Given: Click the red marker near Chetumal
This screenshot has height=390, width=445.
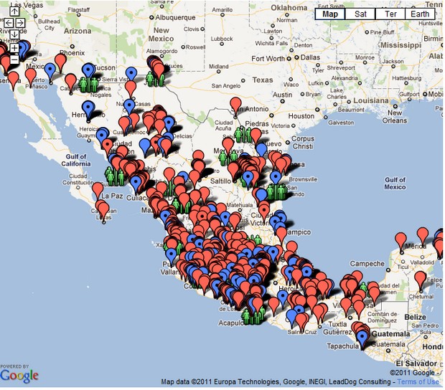Looking at the screenshot, I should pos(421,278).
